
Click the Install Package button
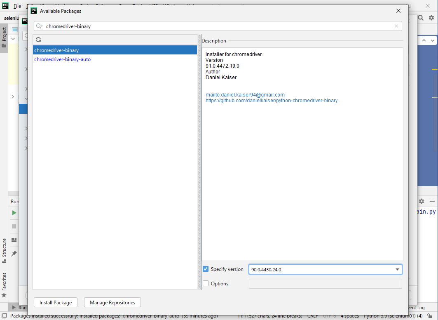click(56, 303)
